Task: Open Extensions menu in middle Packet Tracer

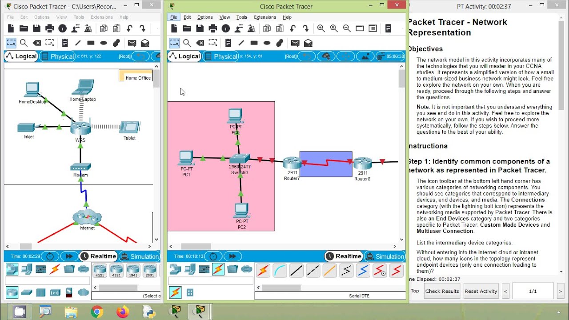Action: pyautogui.click(x=265, y=17)
